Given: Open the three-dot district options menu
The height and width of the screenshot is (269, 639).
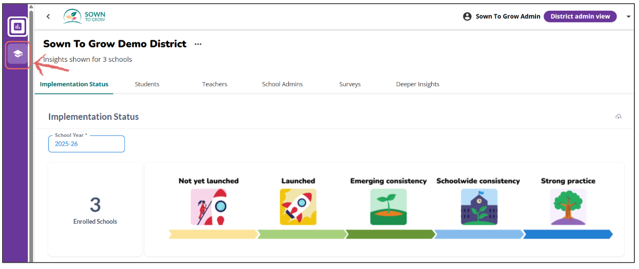Looking at the screenshot, I should 198,44.
